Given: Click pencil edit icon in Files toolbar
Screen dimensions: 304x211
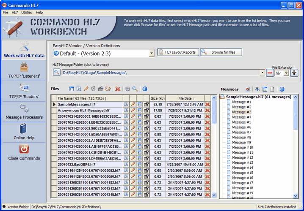Looking at the screenshot, I should coord(86,89).
